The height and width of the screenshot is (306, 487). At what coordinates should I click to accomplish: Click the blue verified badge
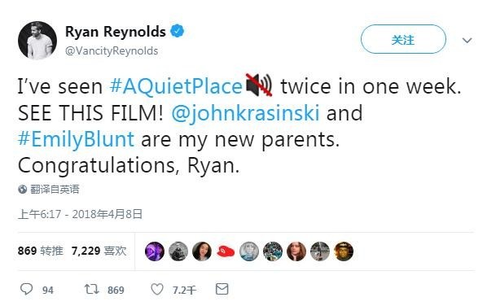(x=178, y=32)
